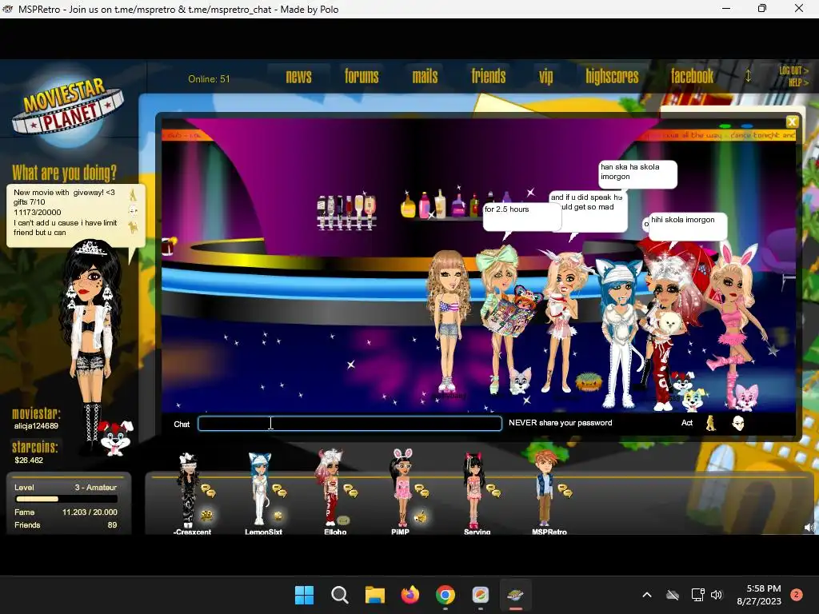Open chat bubbles next to LemonSixt
The image size is (819, 614).
coord(279,491)
